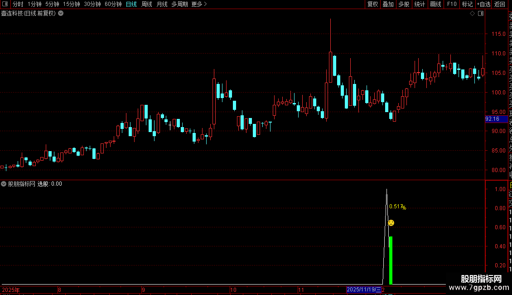
Task: Open the 统计 statistics tool
Action: 419,4
